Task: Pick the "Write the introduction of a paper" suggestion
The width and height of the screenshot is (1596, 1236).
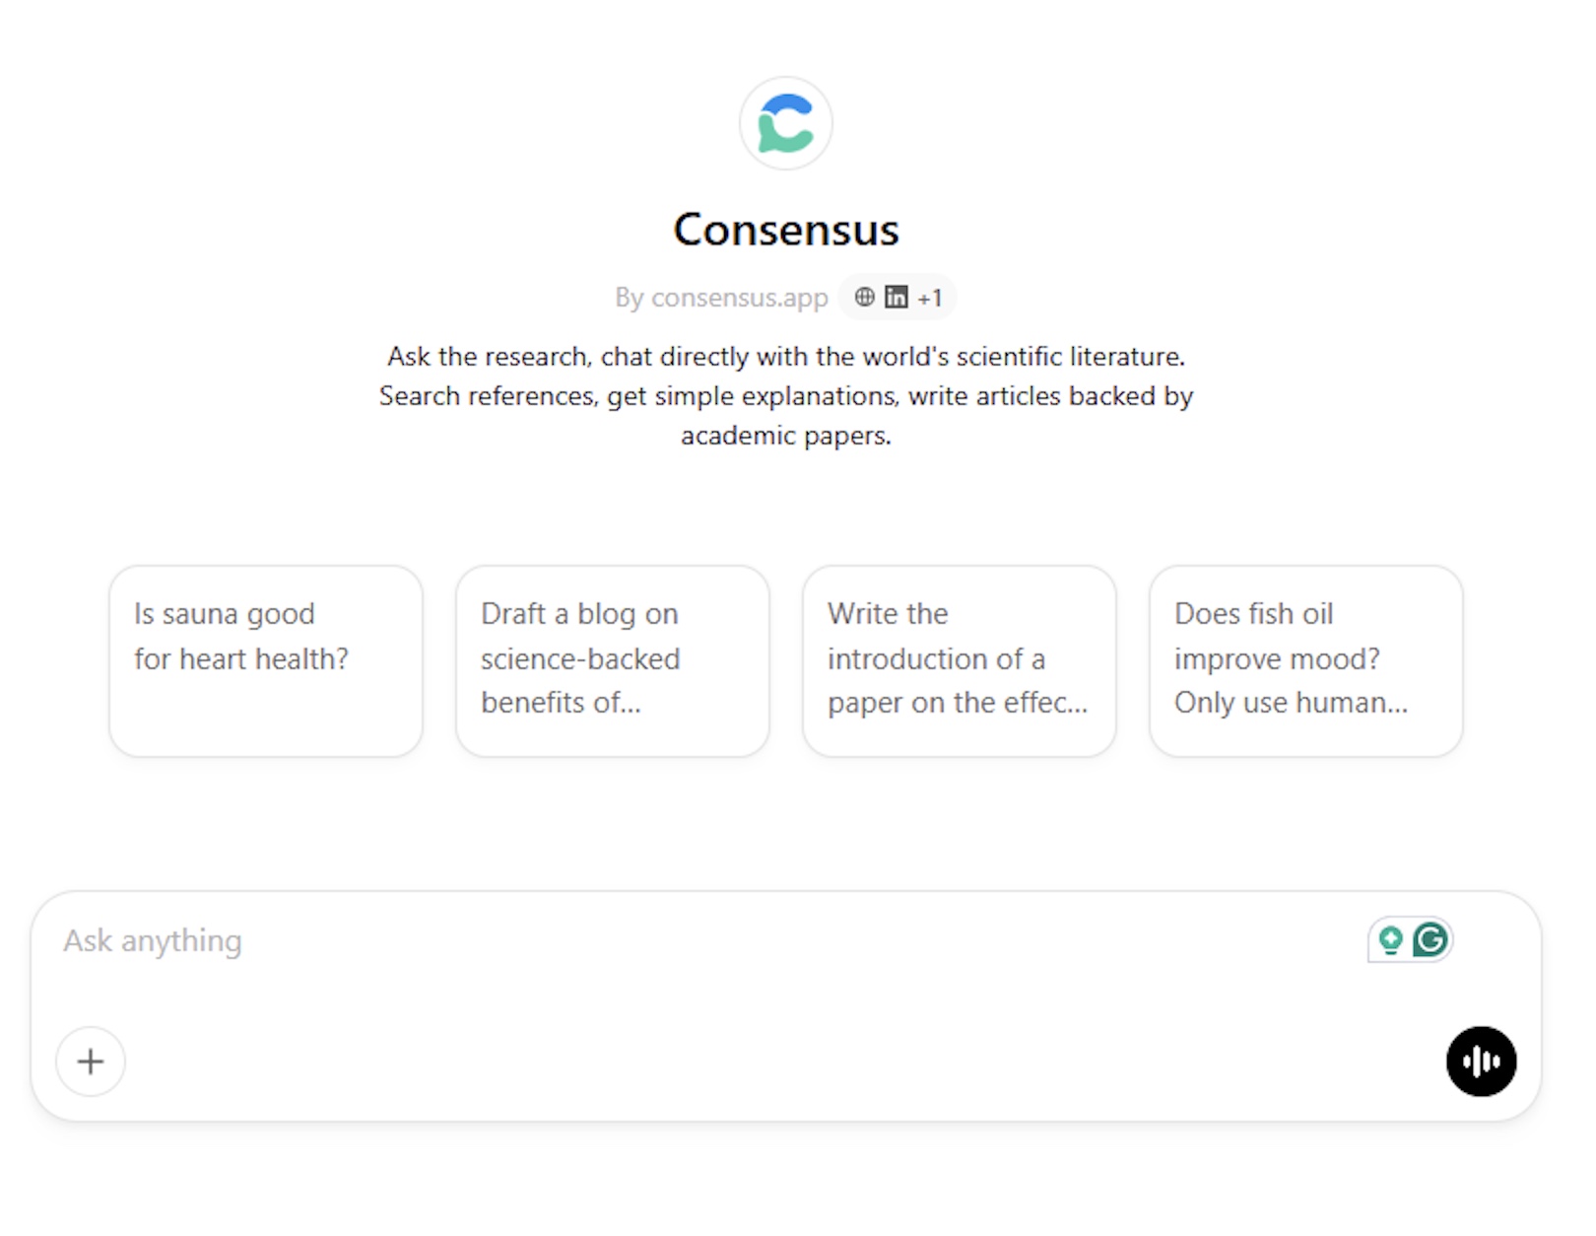Action: tap(960, 660)
